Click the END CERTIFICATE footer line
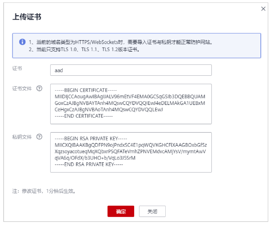272x225 pixels. 84,116
